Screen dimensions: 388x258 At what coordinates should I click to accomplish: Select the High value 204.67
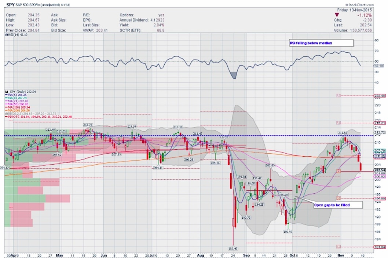[33, 20]
